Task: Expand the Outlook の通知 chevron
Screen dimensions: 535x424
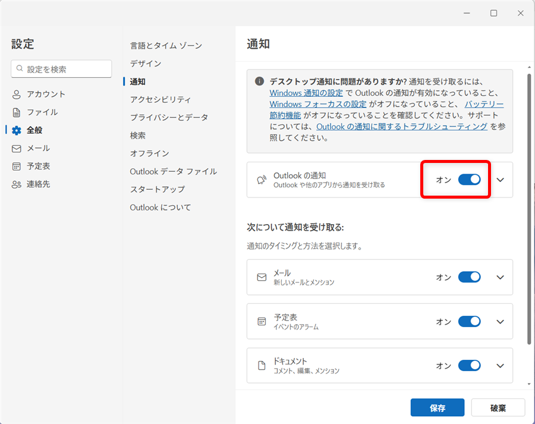Action: click(x=500, y=180)
